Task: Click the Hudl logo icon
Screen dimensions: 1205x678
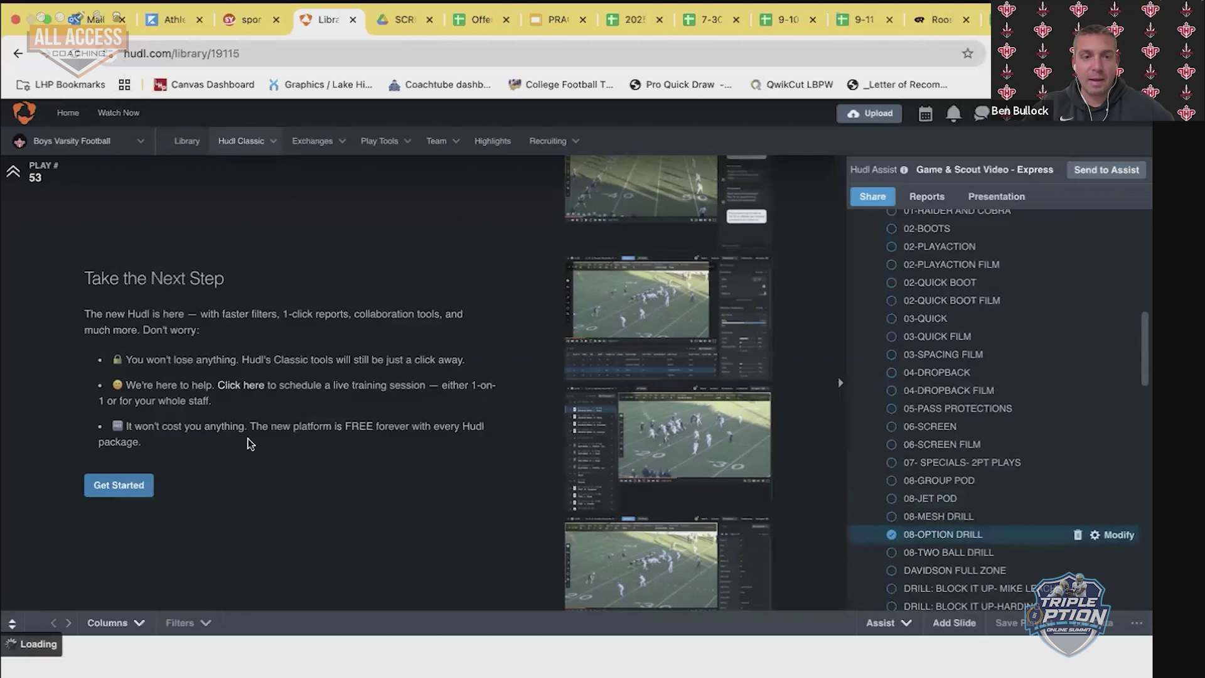Action: pos(24,113)
